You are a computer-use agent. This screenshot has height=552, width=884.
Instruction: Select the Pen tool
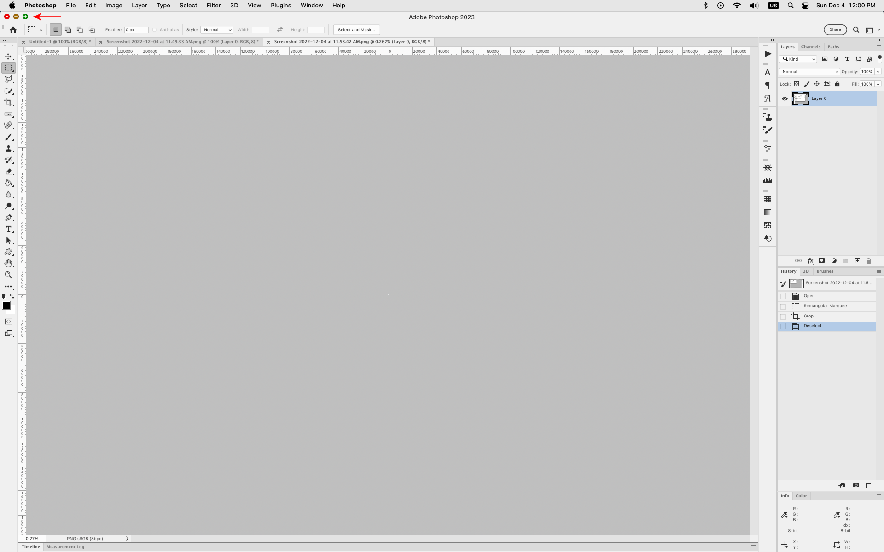[9, 218]
